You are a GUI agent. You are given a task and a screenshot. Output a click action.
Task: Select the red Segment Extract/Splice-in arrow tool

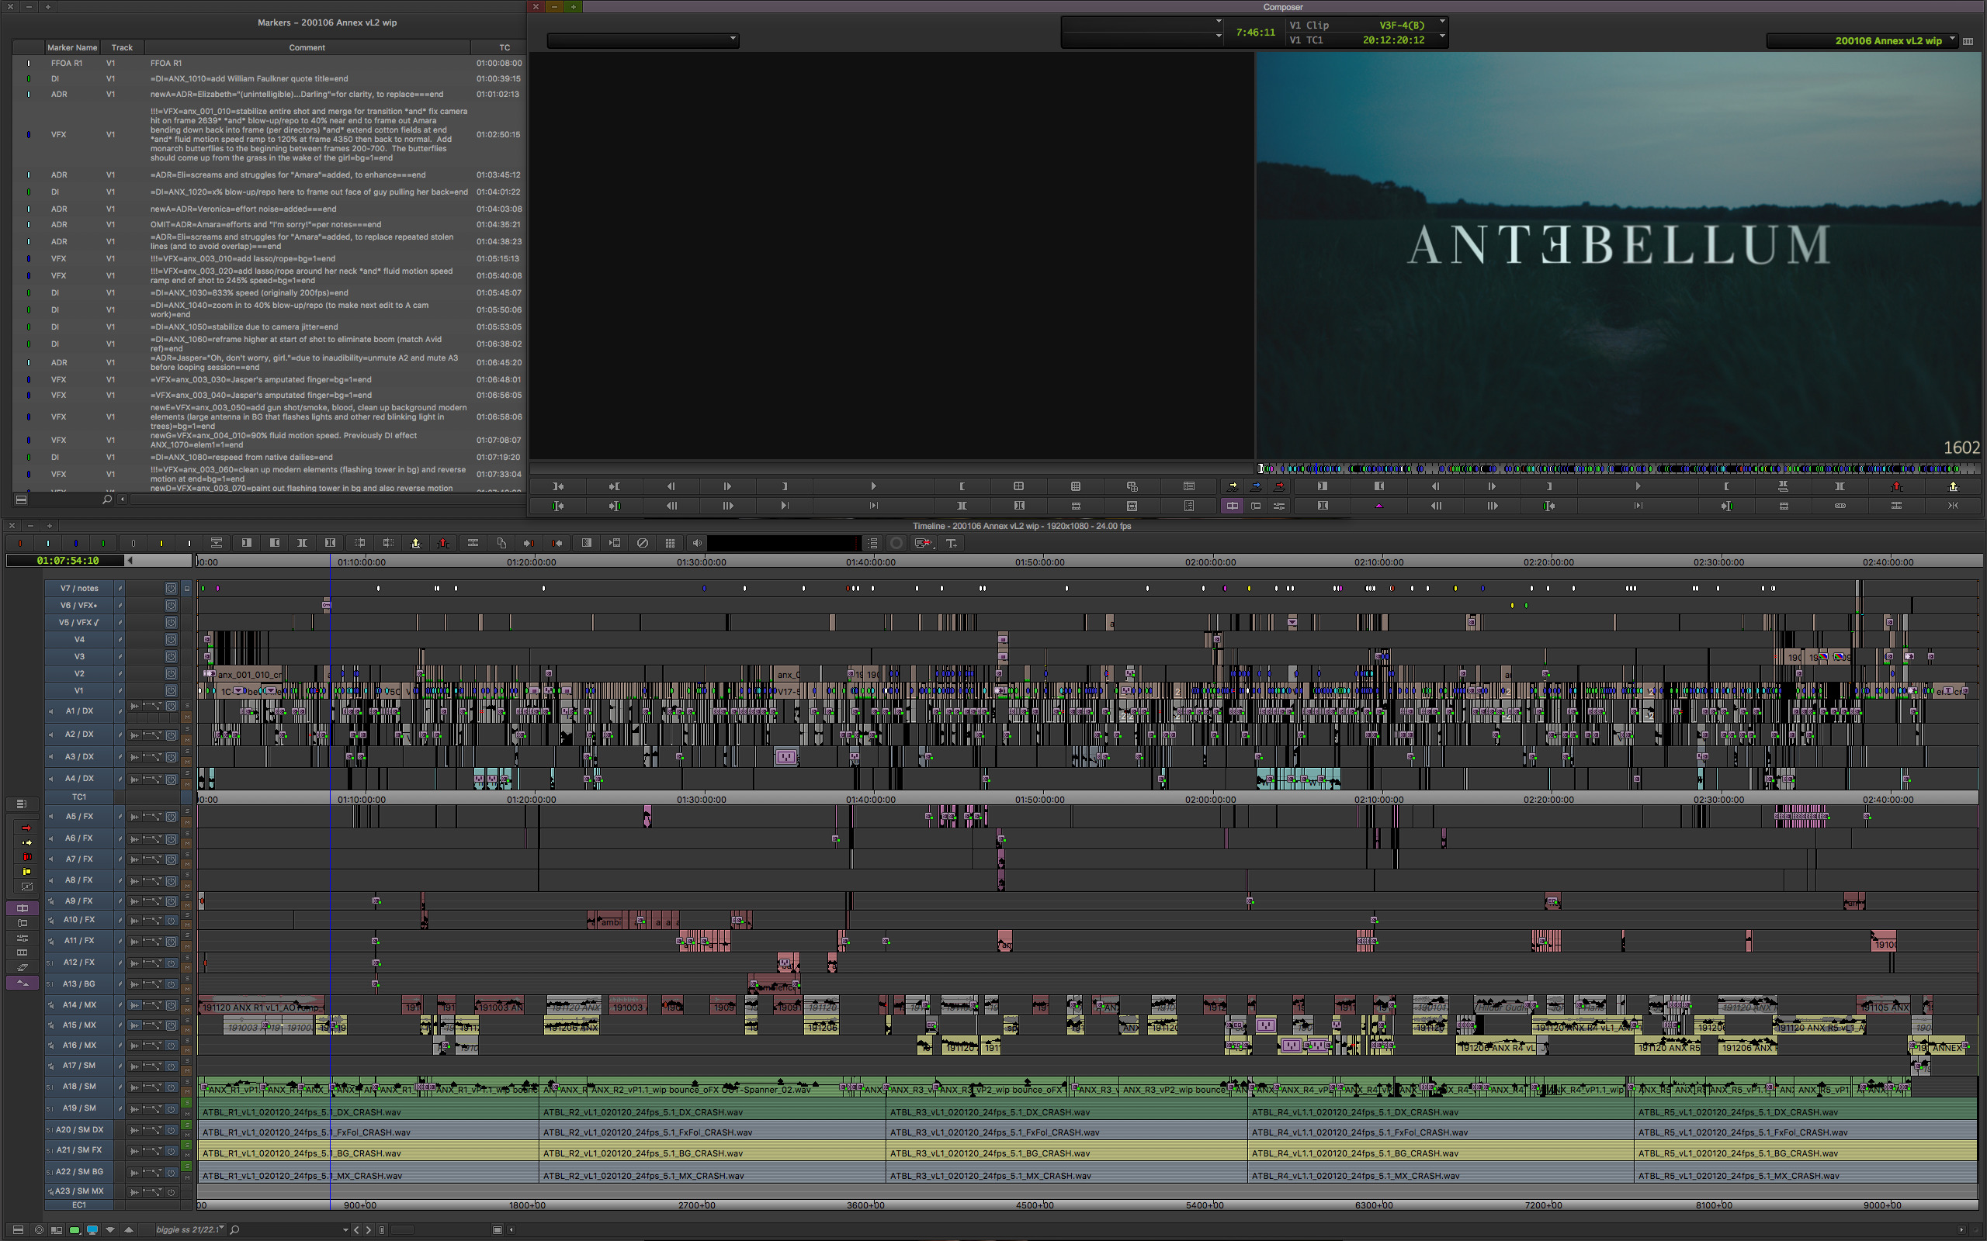(26, 828)
